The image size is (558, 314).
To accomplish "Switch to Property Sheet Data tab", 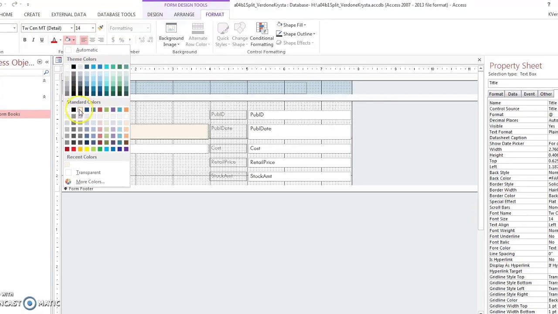I will tap(513, 94).
